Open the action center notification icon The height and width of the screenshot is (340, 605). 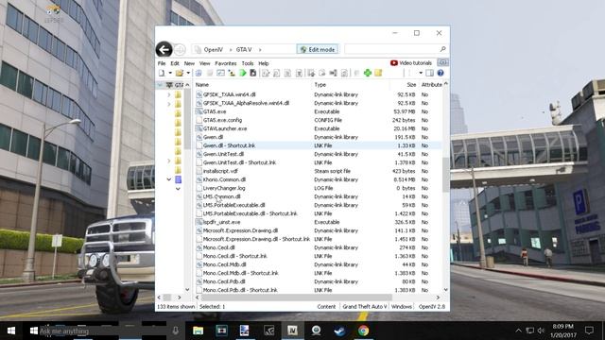[x=589, y=331]
